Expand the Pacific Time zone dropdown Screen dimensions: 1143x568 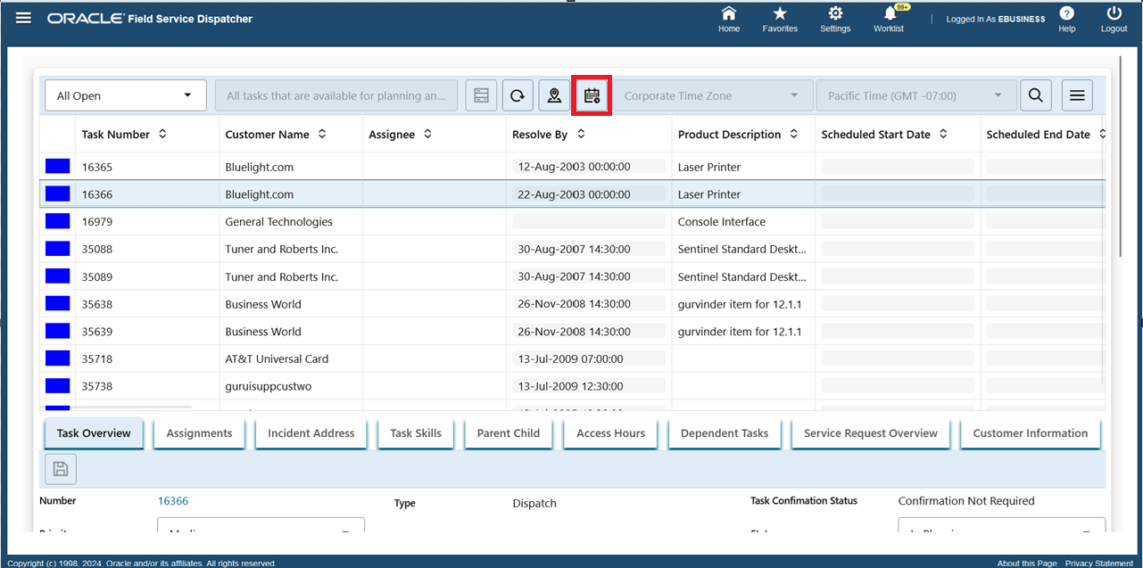point(915,95)
